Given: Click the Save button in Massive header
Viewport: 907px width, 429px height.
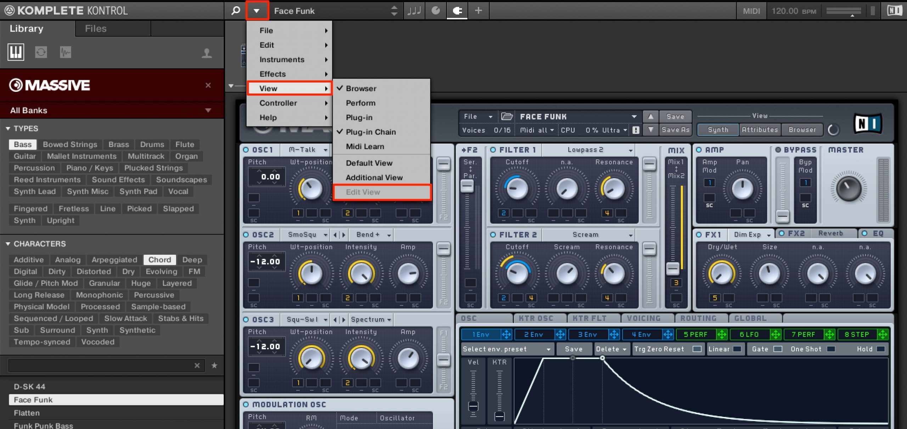Looking at the screenshot, I should point(675,116).
